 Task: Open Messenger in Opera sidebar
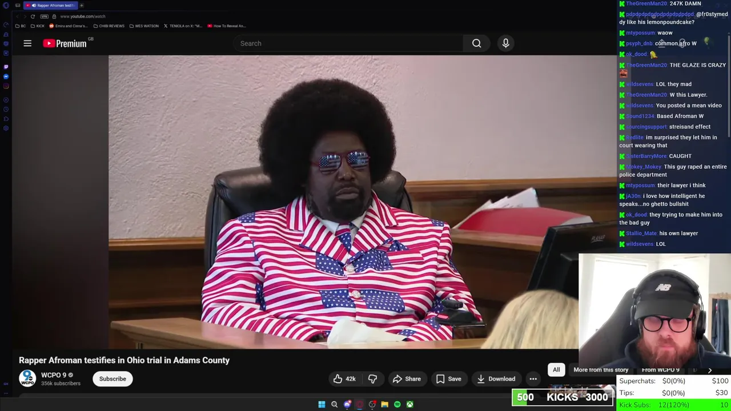coord(6,76)
